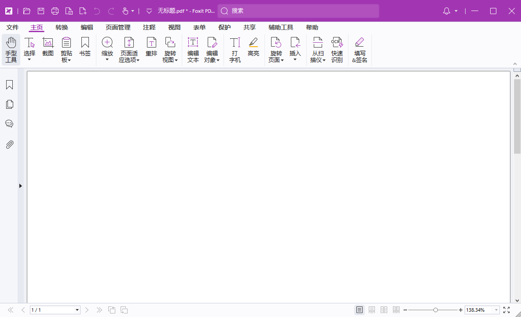Image resolution: width=521 pixels, height=317 pixels.
Task: Select the 截图 snapshot tool
Action: pos(48,48)
